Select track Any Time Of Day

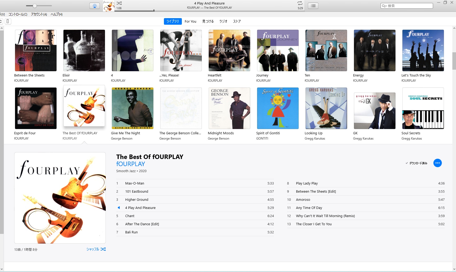[x=366, y=208]
